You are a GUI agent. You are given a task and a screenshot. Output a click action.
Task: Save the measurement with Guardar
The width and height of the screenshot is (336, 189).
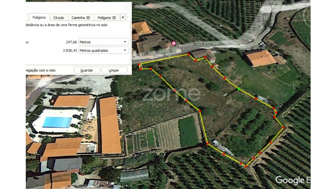(87, 70)
